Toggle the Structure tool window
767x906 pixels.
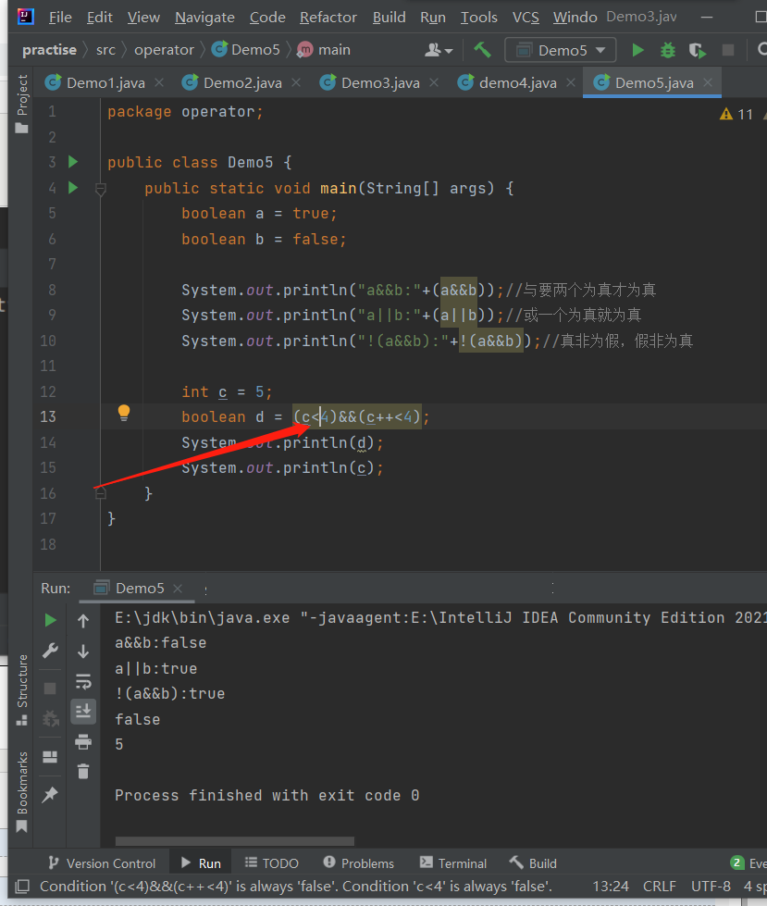[22, 689]
